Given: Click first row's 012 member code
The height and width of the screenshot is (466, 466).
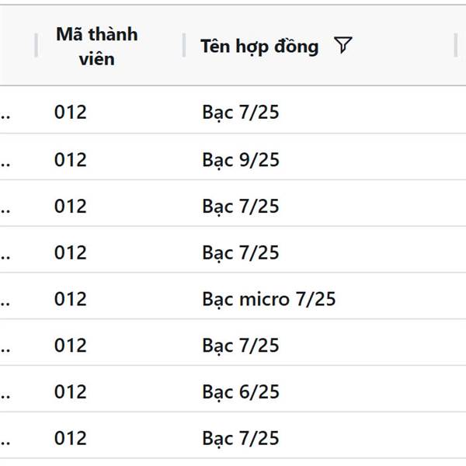Looking at the screenshot, I should [x=71, y=113].
